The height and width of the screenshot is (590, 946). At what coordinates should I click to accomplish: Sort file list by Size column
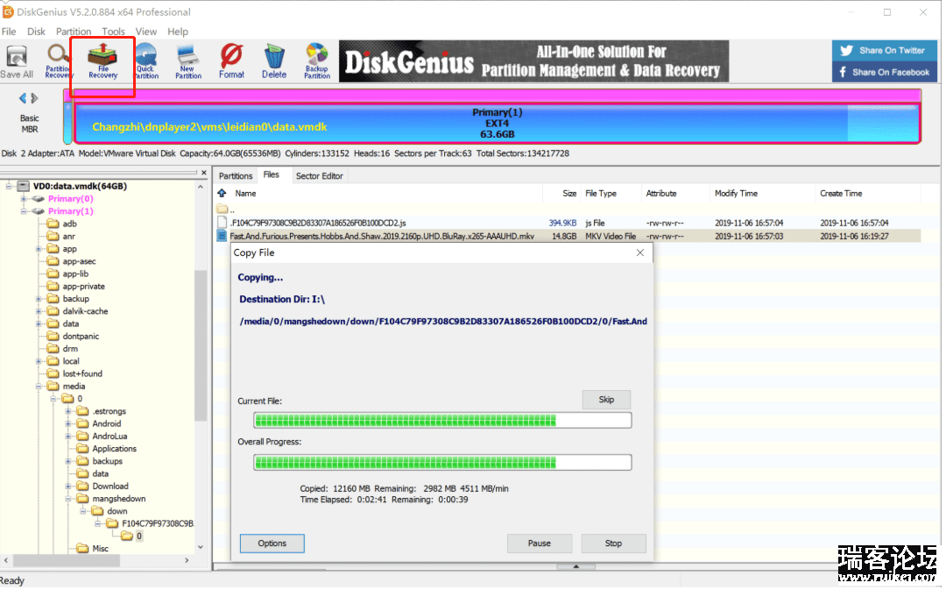coord(569,193)
